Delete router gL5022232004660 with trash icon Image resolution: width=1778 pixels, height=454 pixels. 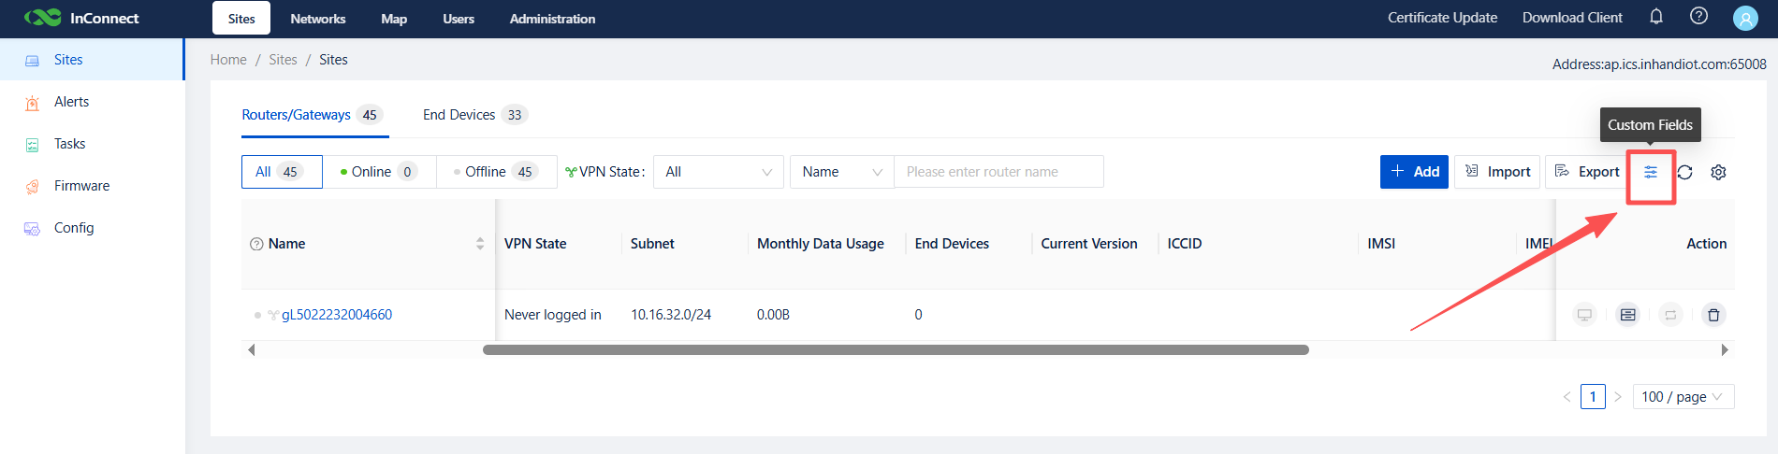(x=1713, y=315)
